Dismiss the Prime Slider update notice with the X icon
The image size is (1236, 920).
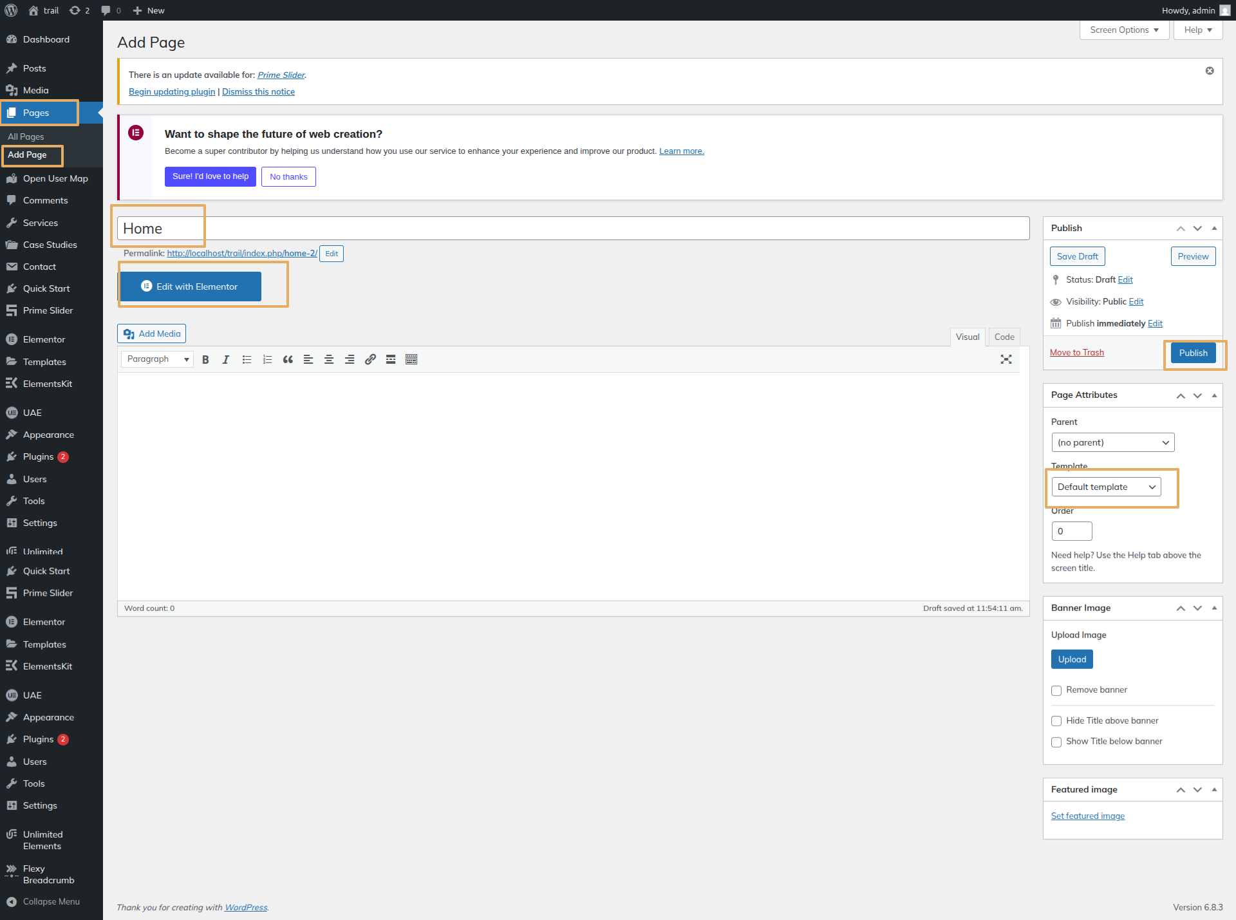(x=1210, y=71)
